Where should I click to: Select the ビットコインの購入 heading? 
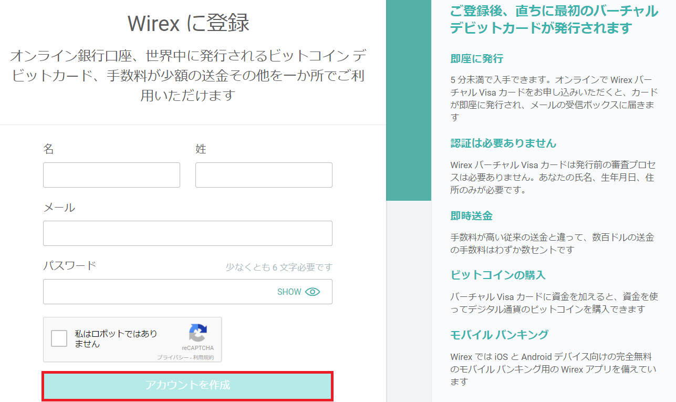click(498, 275)
